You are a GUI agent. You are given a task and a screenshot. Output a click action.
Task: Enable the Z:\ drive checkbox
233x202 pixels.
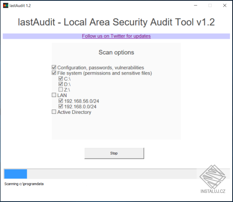(61, 89)
